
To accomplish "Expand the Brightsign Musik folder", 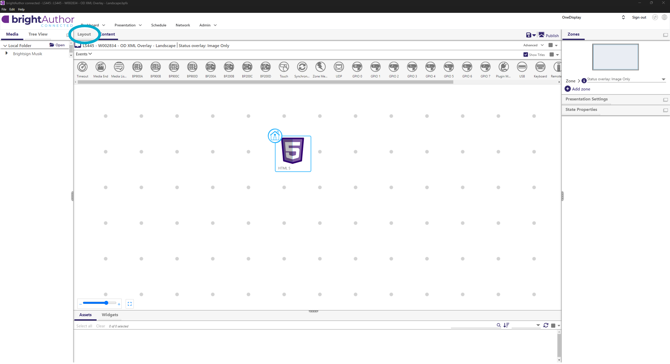I will tap(7, 53).
